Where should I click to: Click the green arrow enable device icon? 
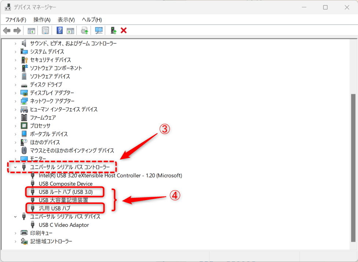(113, 30)
